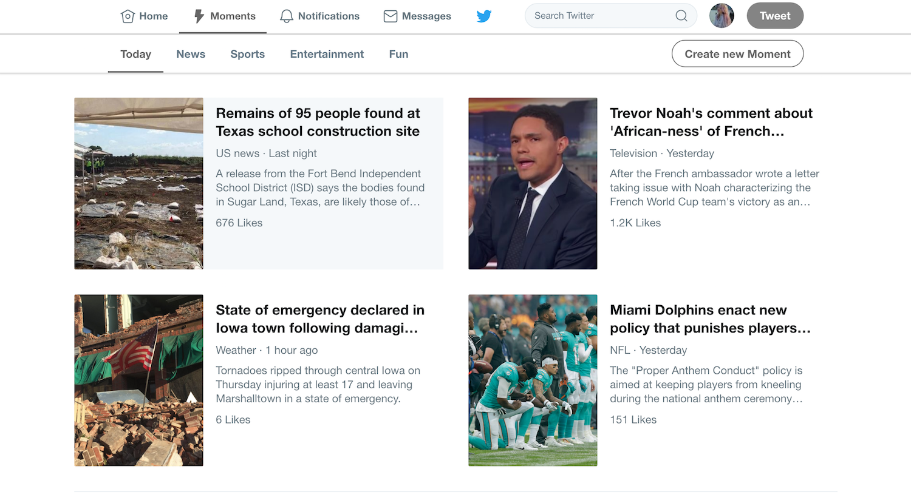911x503 pixels.
Task: Click the '151 Likes' text
Action: point(633,420)
